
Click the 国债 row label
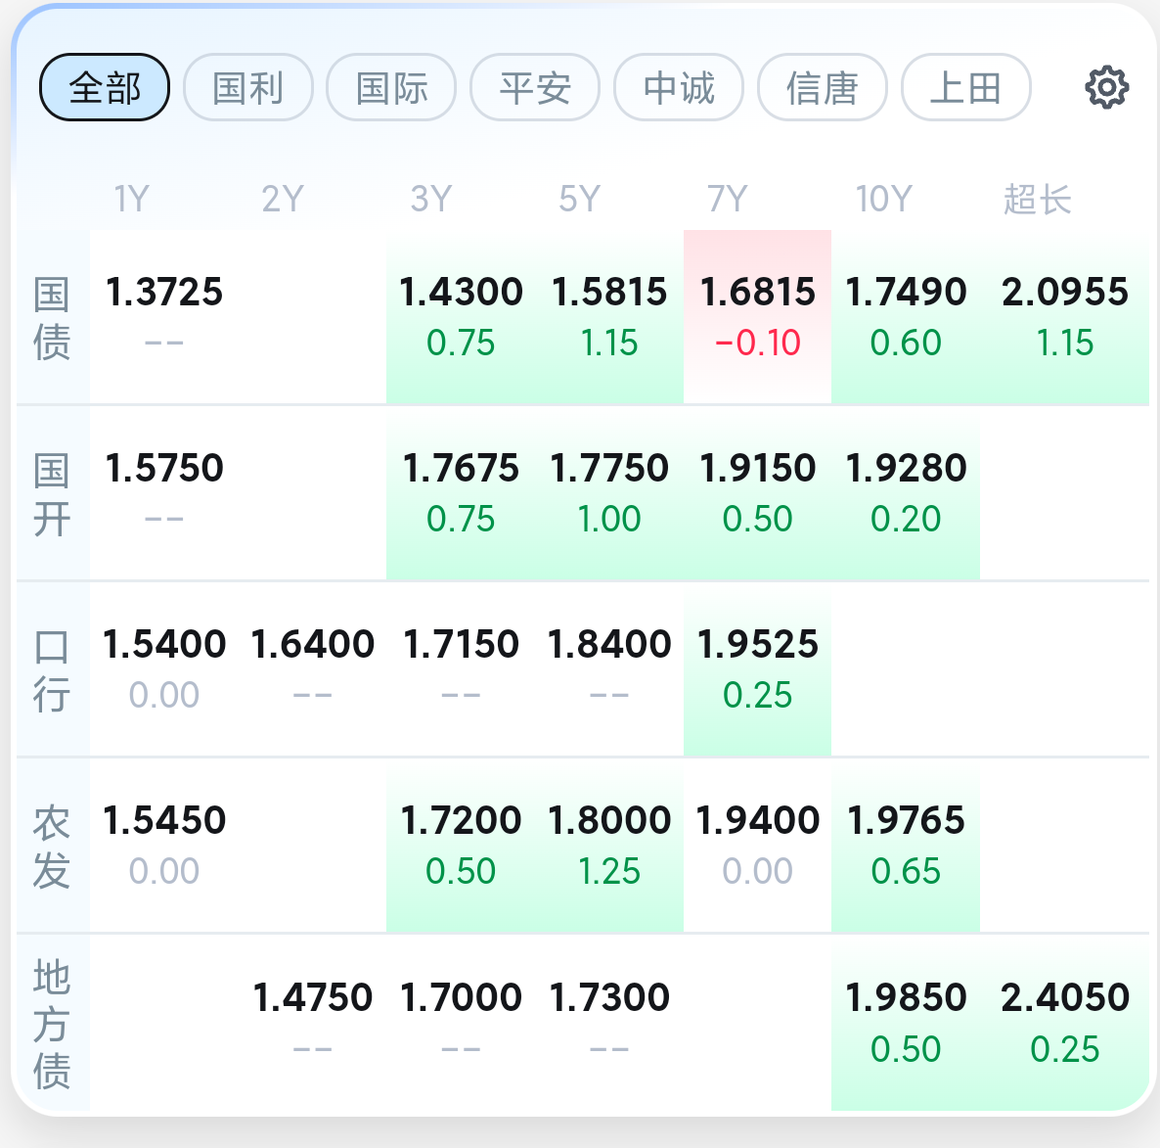[52, 318]
